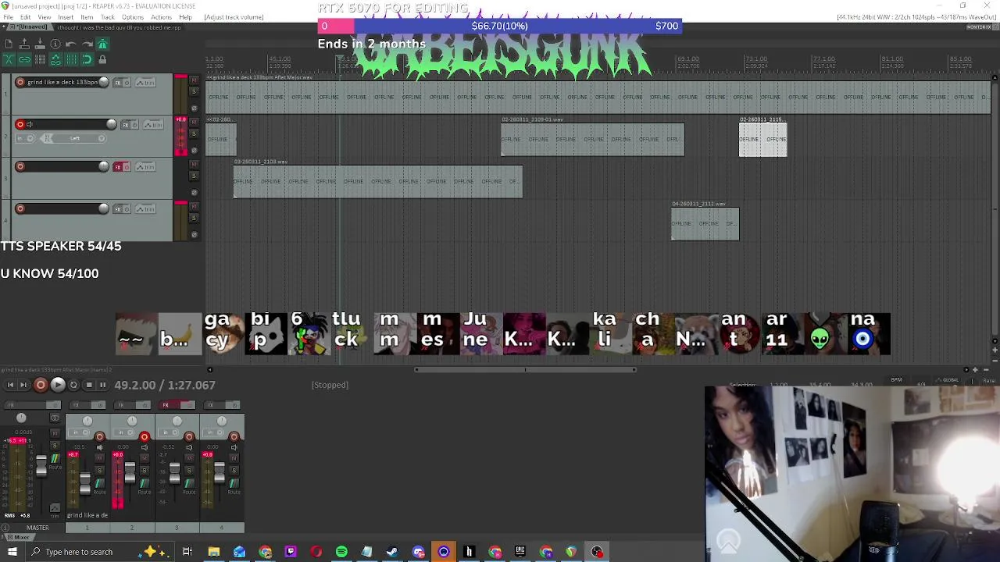This screenshot has width=1000, height=562.
Task: Toggle the transport Repeat button
Action: point(73,385)
